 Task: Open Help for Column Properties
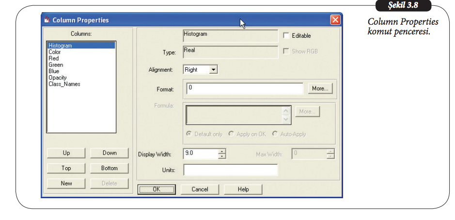(243, 189)
